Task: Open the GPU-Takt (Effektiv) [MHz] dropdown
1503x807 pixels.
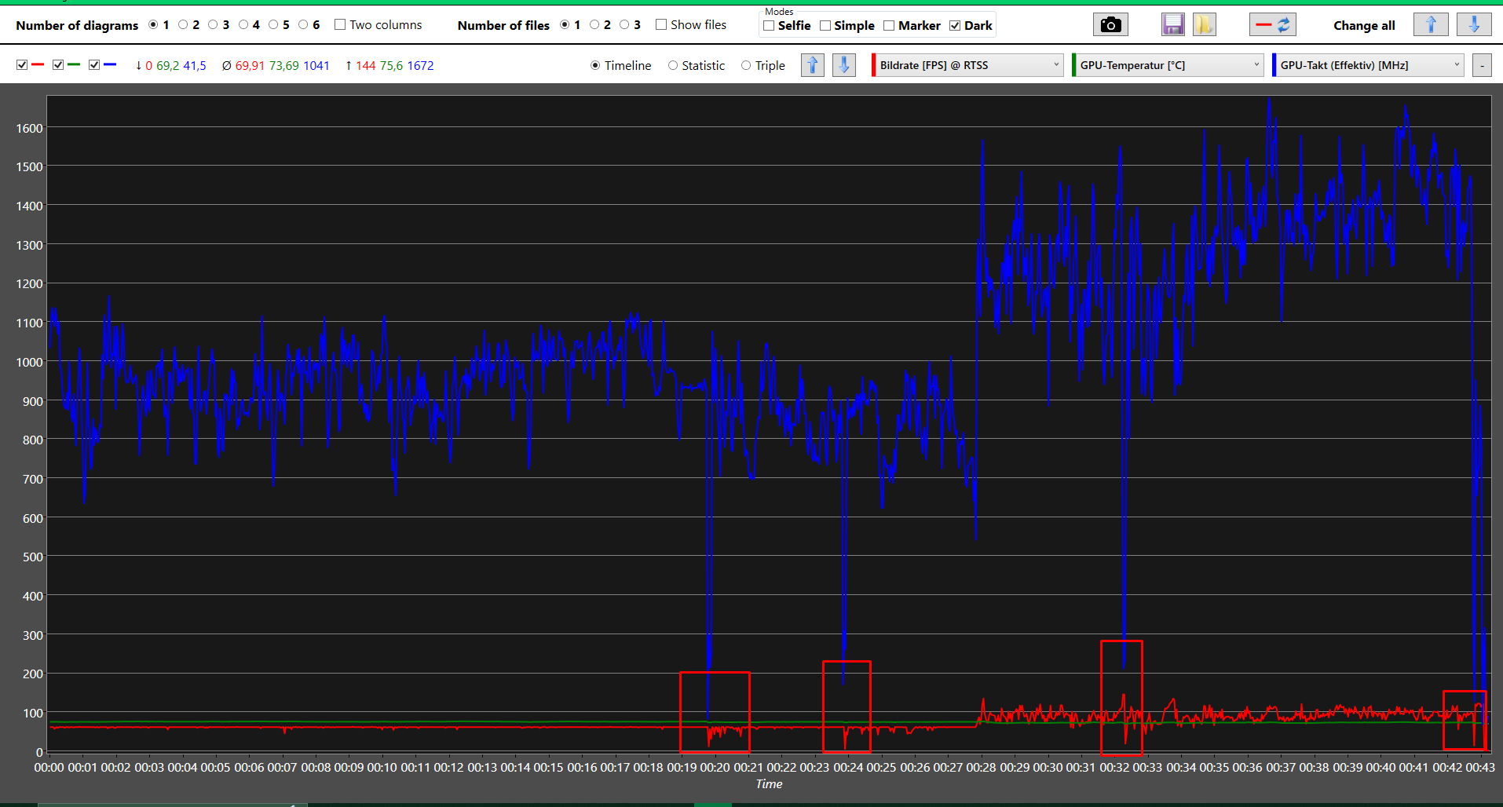Action: pos(1370,65)
